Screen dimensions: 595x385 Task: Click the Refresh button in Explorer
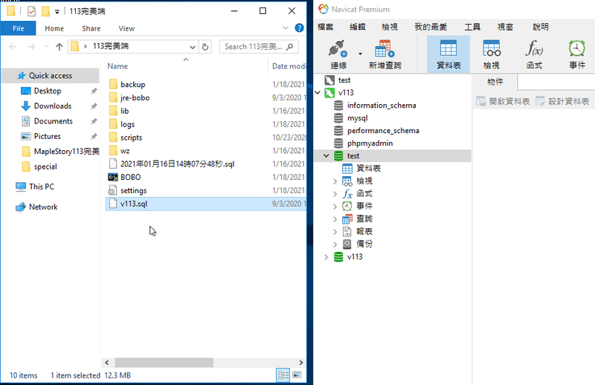205,47
